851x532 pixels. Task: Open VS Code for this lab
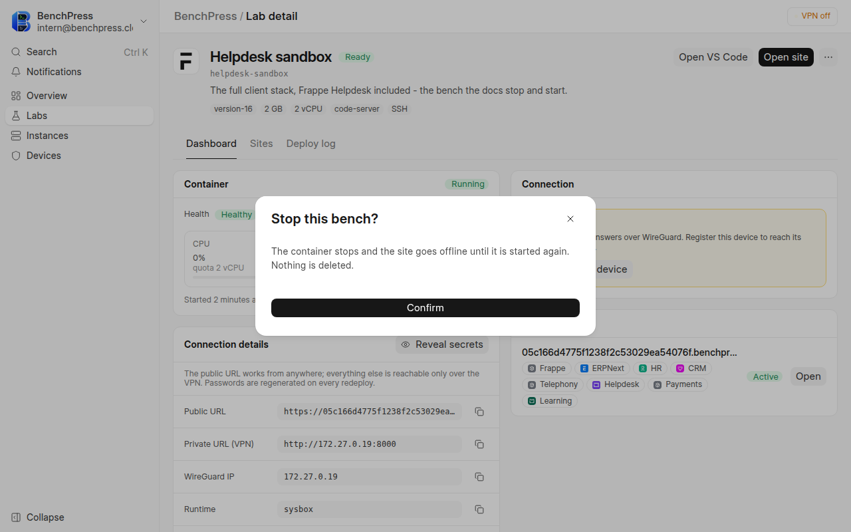coord(713,57)
